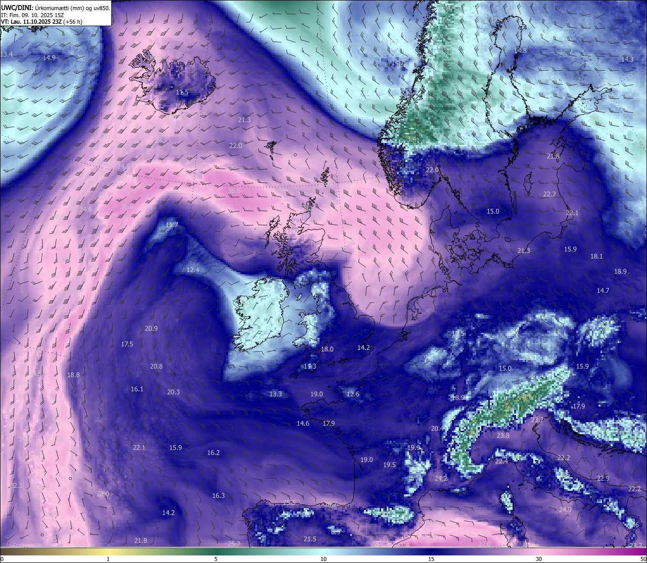Click the 14.7 value label
The image size is (647, 563).
click(603, 290)
